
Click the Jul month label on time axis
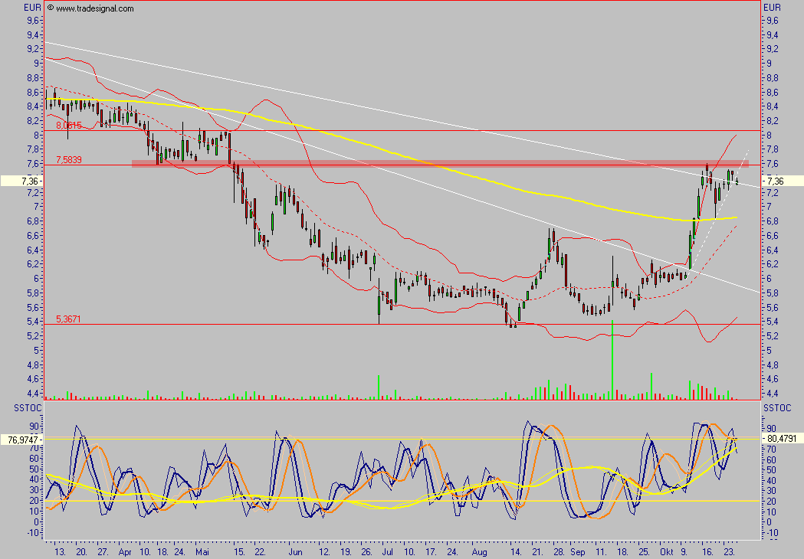(388, 552)
